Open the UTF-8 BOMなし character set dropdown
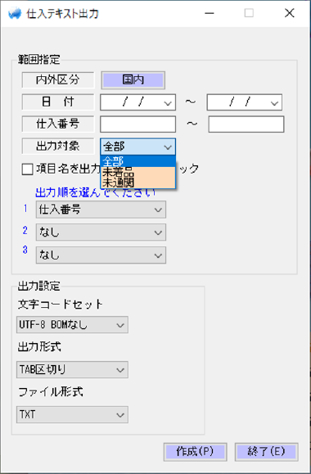Screen dimensions: 311x474 (x=72, y=325)
